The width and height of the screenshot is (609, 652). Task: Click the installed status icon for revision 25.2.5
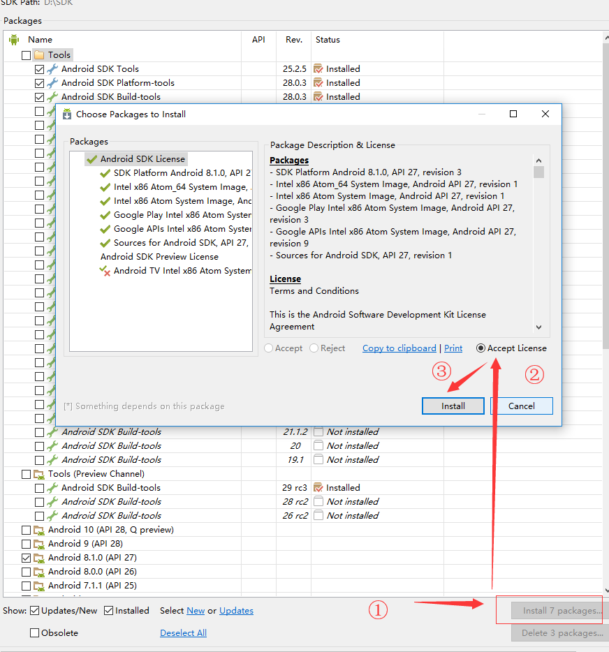click(318, 69)
